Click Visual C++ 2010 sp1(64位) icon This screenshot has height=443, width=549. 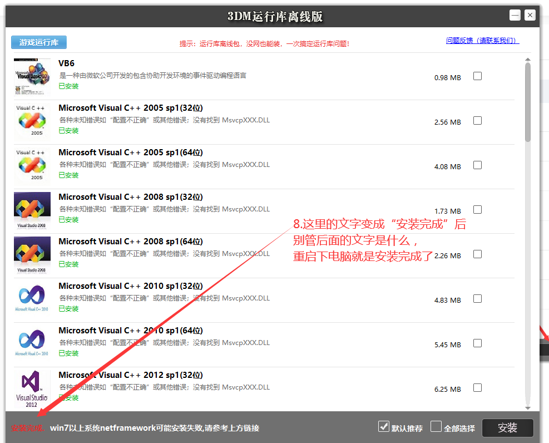[x=32, y=344]
